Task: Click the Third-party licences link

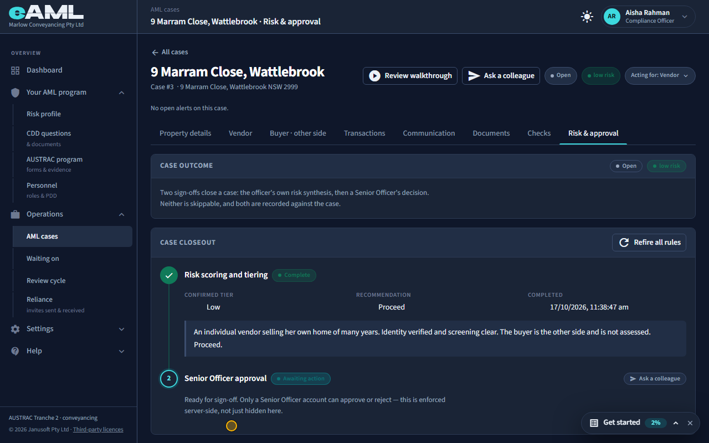Action: [98, 430]
